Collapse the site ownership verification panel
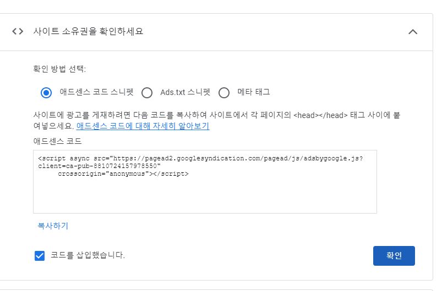The width and height of the screenshot is (442, 291). point(413,32)
